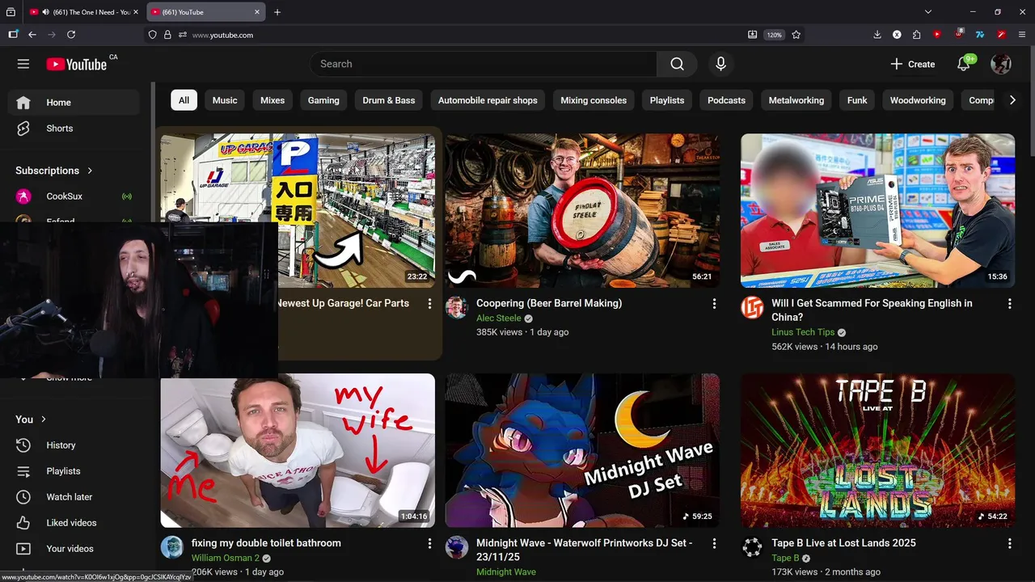Click the YouTube logo
The height and width of the screenshot is (582, 1035).
click(x=76, y=64)
